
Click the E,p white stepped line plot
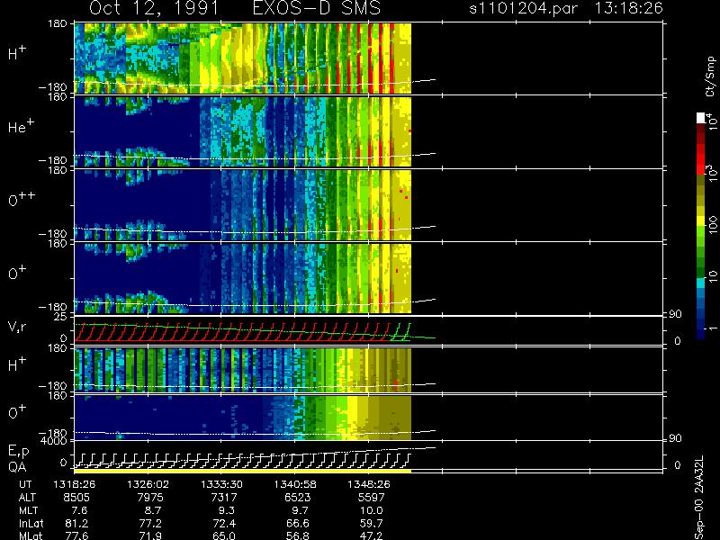click(242, 460)
